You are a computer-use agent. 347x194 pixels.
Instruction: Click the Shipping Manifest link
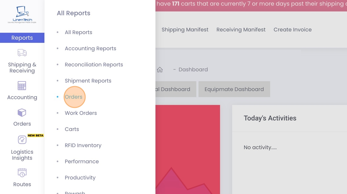click(185, 30)
